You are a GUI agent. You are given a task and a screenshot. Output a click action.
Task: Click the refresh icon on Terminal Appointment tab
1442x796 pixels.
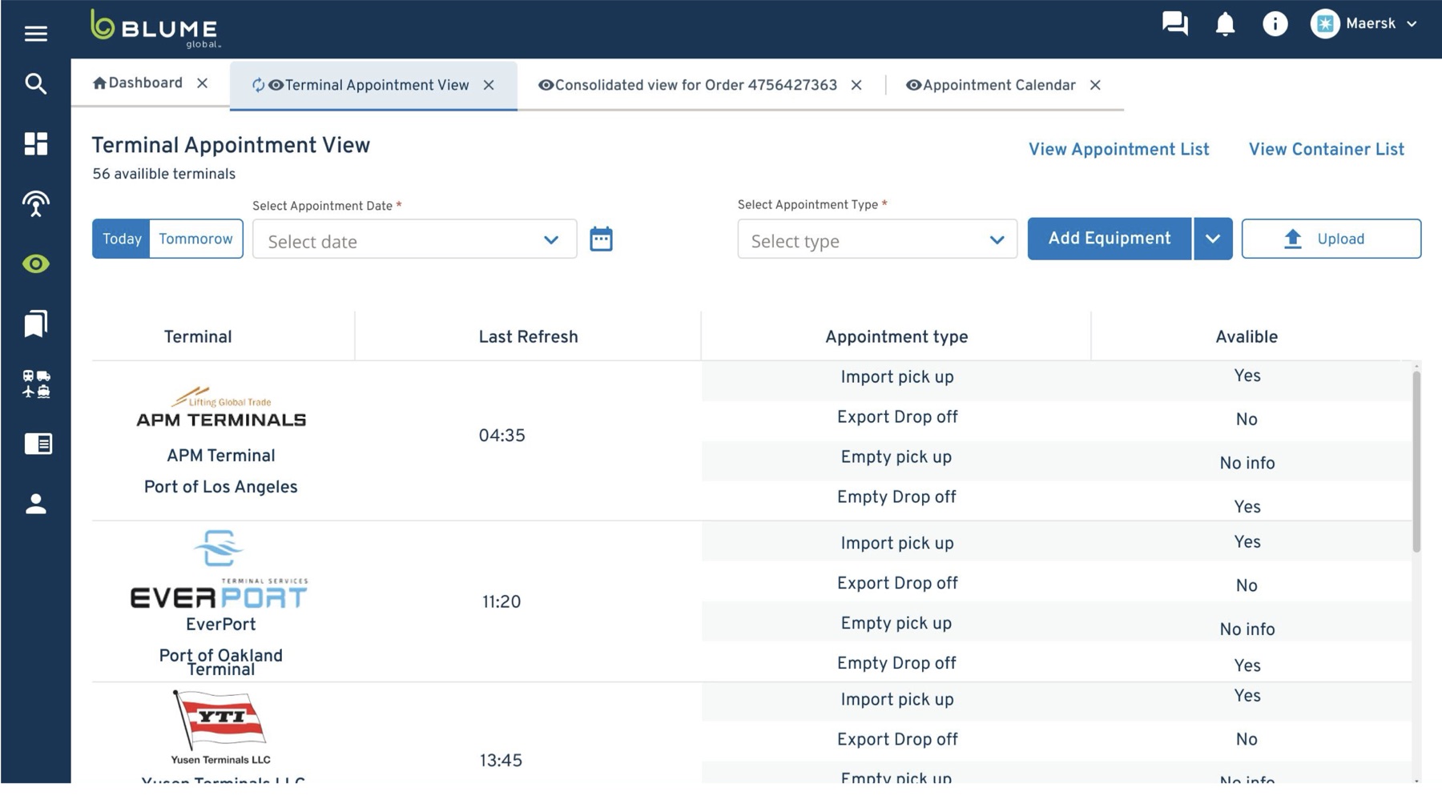point(258,85)
